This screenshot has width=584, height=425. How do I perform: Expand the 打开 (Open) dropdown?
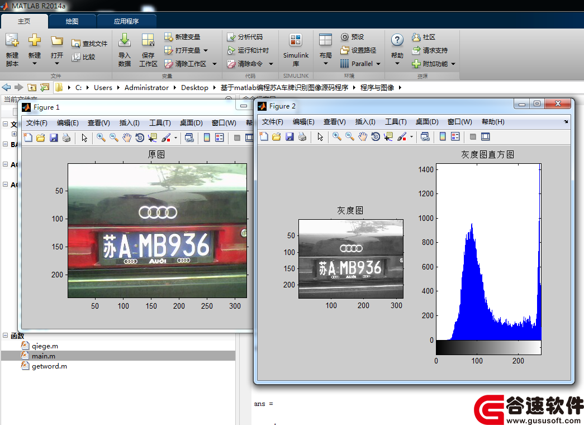[x=57, y=63]
